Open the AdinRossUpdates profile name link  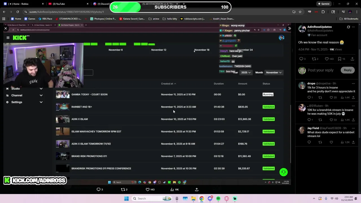[x=319, y=27]
